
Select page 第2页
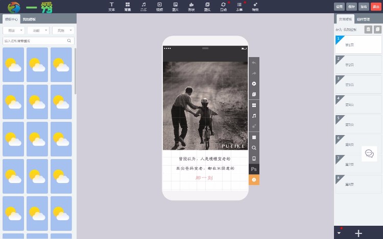click(358, 65)
